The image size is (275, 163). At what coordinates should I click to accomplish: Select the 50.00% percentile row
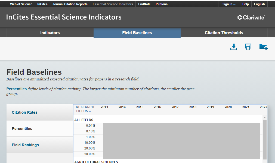[168, 154]
